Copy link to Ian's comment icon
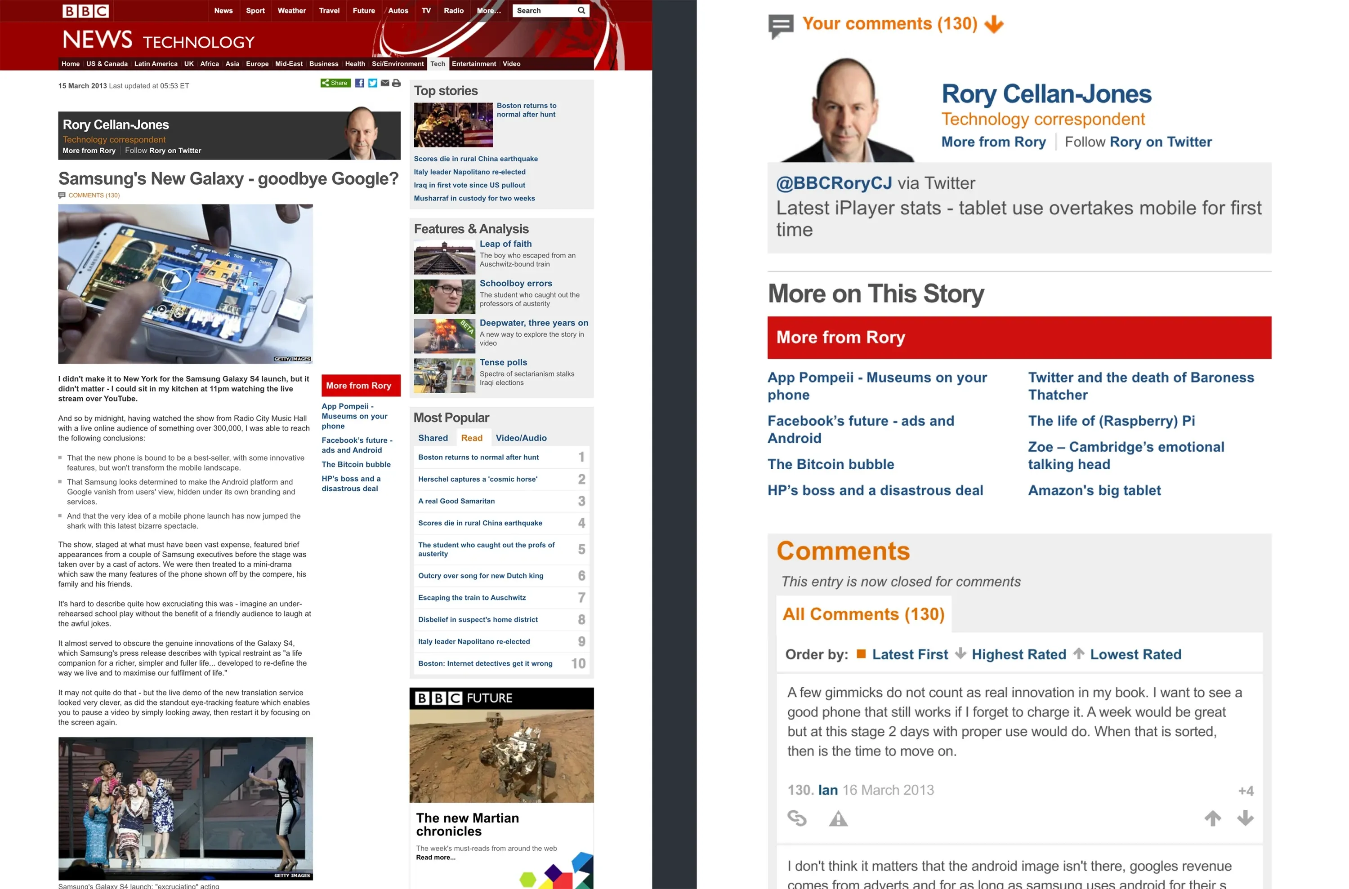Screen dimensions: 1349x889 point(796,818)
